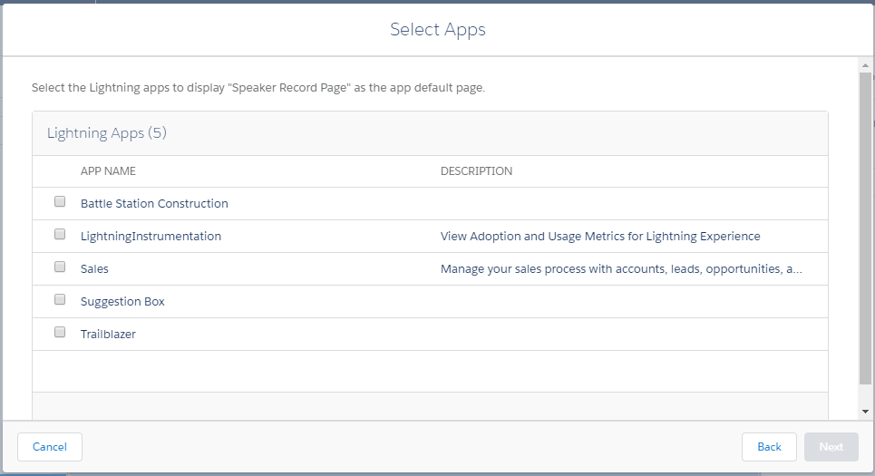Click the vertical scrollbar thumb
The width and height of the screenshot is (875, 476).
click(866, 227)
